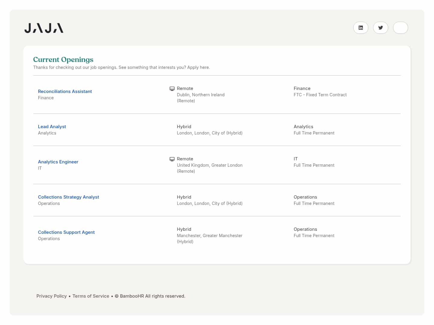The height and width of the screenshot is (325, 434).
Task: Click IT department heading in right column
Action: (296, 159)
